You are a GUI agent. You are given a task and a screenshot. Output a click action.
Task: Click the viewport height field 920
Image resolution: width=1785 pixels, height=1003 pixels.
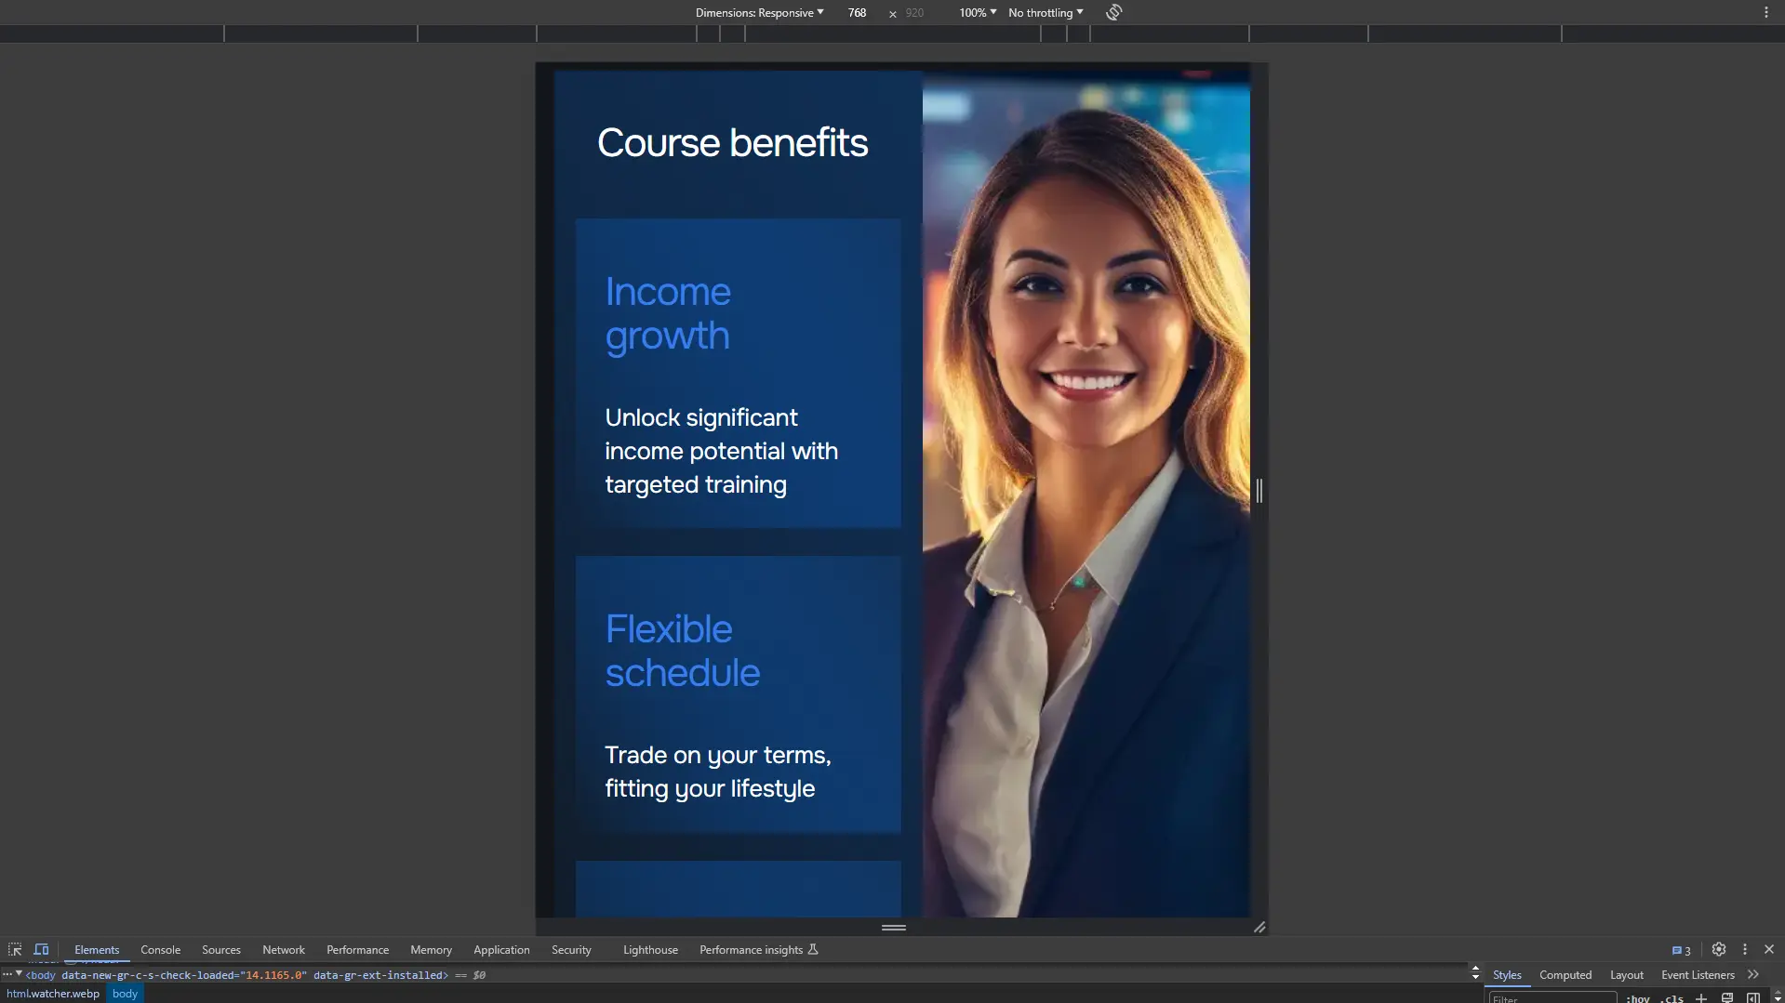(x=914, y=12)
